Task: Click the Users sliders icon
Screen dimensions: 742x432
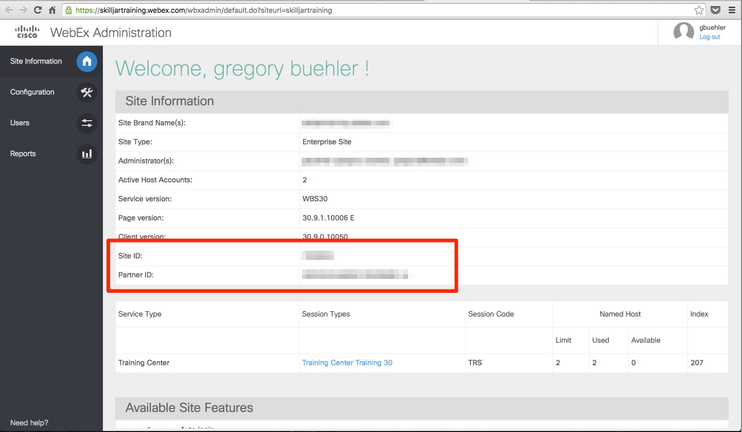Action: [87, 123]
